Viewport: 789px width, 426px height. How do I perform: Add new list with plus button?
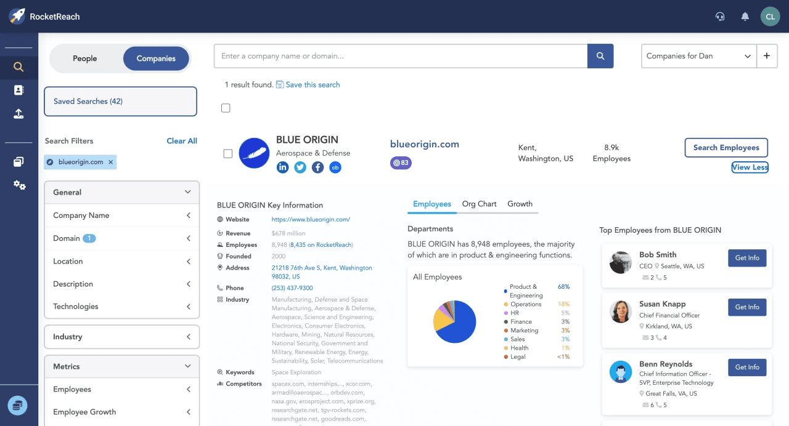click(x=767, y=56)
